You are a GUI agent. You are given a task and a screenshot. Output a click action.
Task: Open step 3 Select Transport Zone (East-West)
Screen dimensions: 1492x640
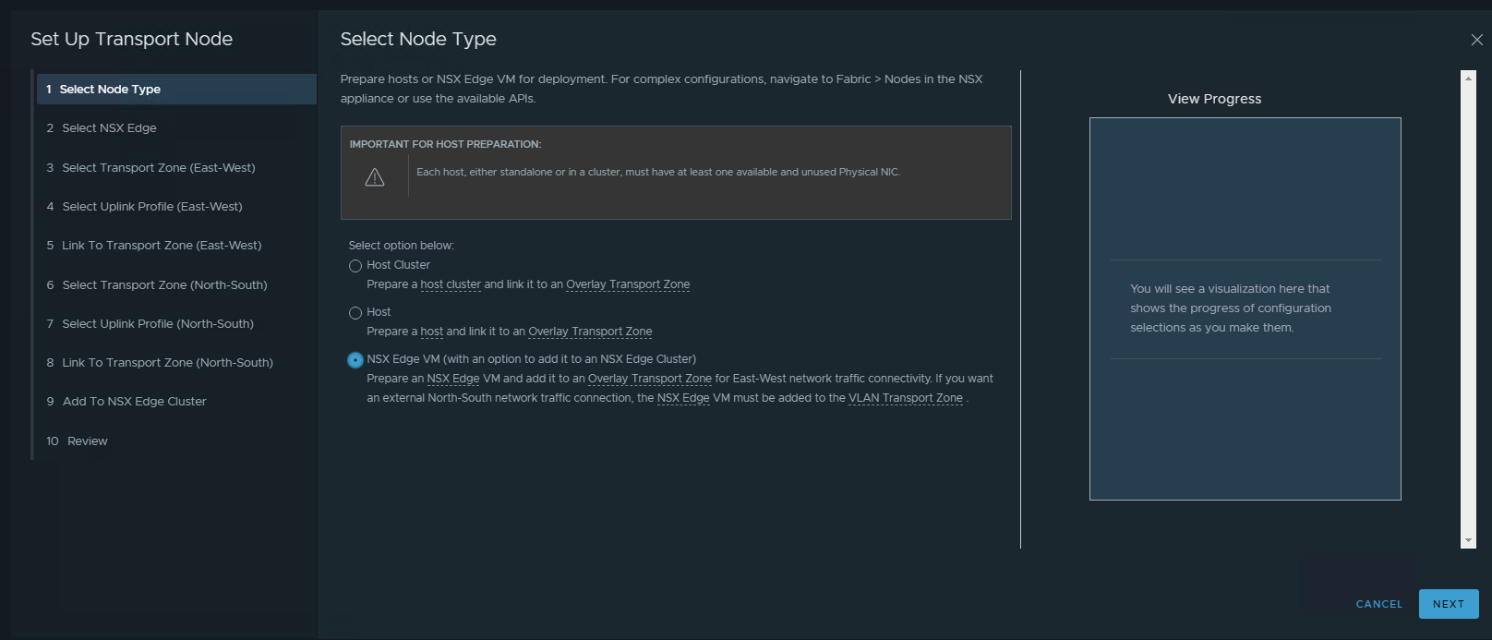[158, 168]
